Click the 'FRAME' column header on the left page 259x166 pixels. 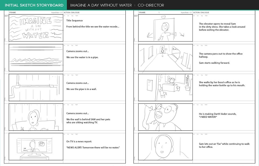coord(13,13)
